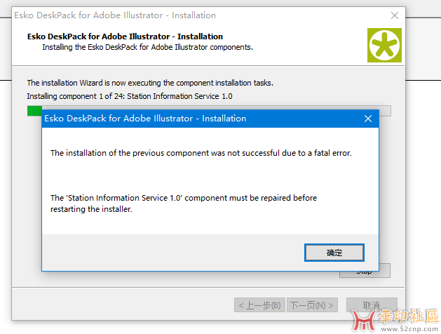441x334 pixels.
Task: Confirm the error with the 确定 button
Action: click(334, 253)
